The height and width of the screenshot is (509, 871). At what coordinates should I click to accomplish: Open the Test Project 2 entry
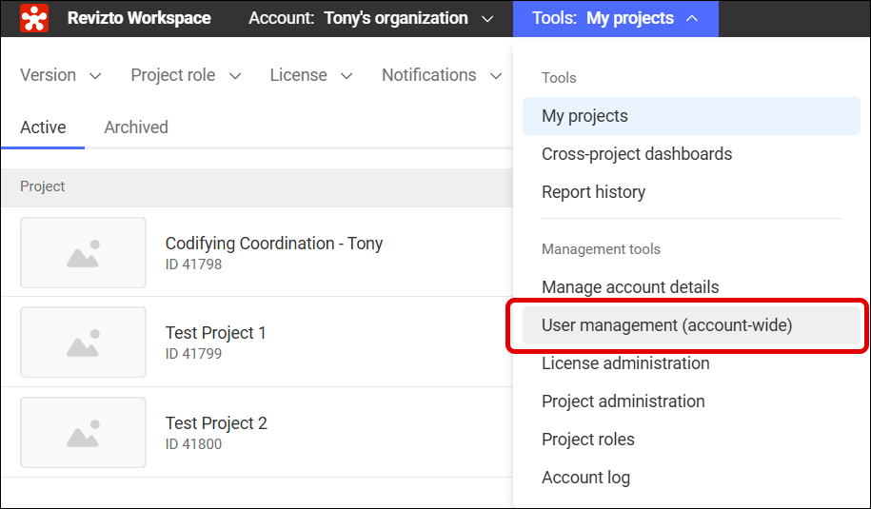click(216, 423)
